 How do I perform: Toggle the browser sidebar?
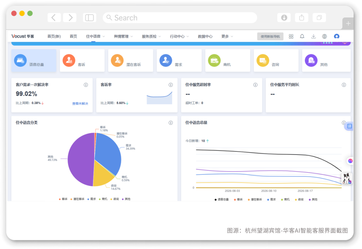point(89,17)
